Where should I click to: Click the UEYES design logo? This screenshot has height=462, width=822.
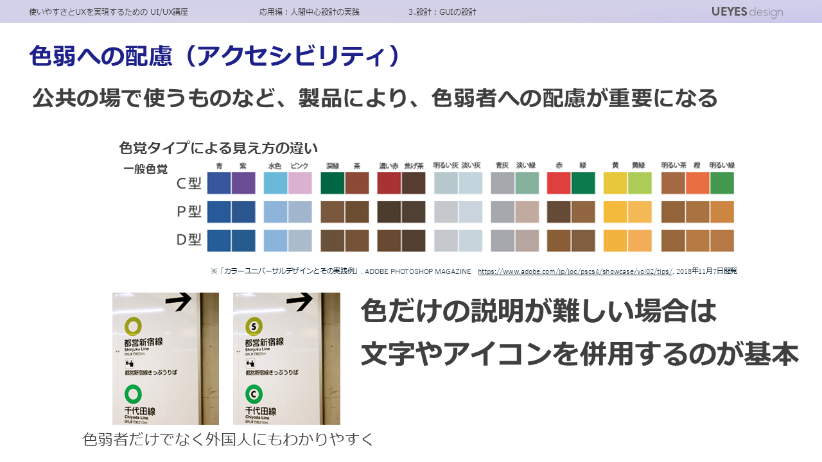[x=747, y=12]
